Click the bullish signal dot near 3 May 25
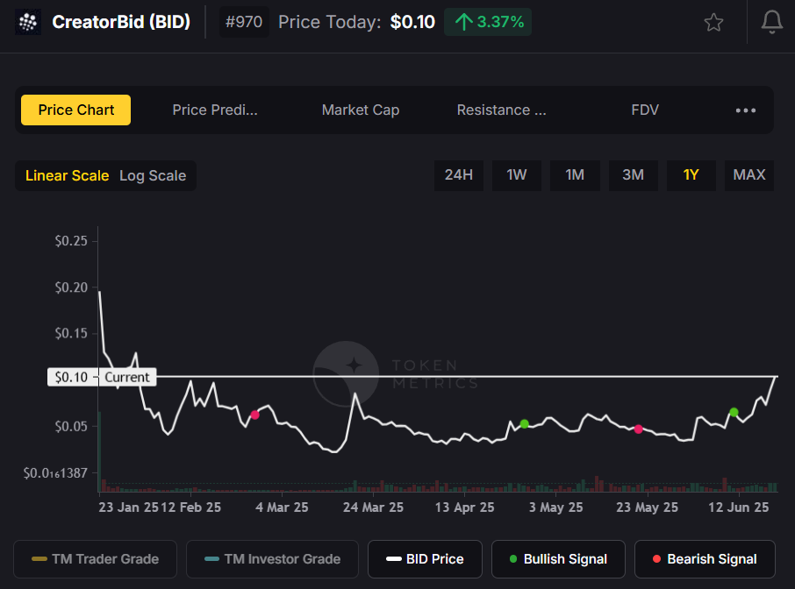 (524, 423)
